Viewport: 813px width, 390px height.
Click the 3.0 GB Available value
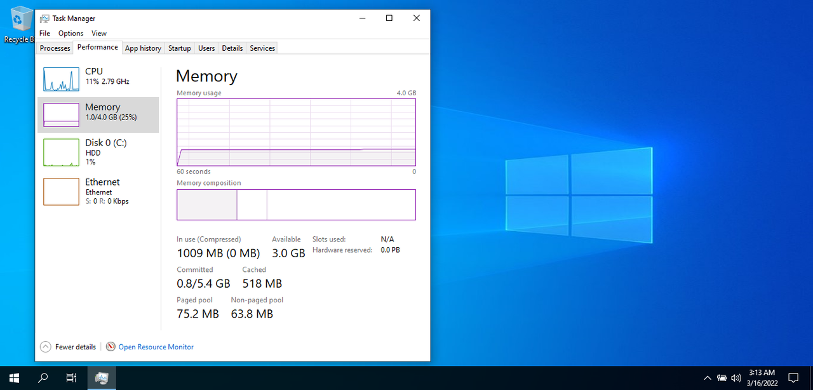tap(288, 253)
